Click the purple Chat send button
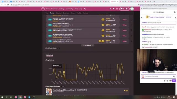 tap(174, 81)
